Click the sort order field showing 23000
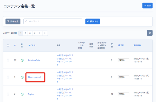The width and height of the screenshot is (156, 102). (123, 77)
